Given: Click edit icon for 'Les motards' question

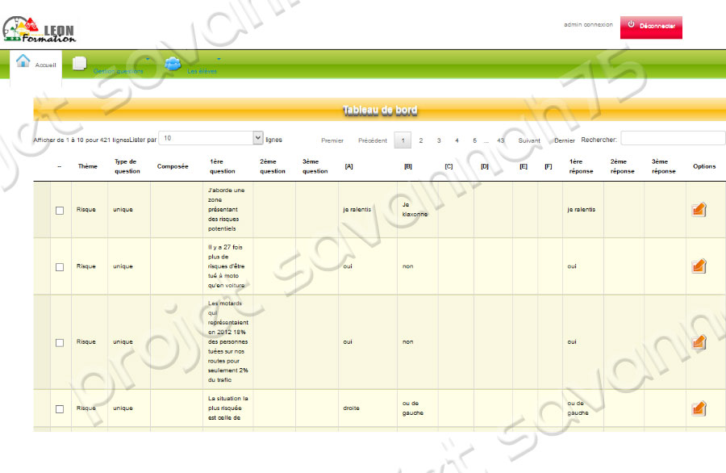Looking at the screenshot, I should [699, 341].
